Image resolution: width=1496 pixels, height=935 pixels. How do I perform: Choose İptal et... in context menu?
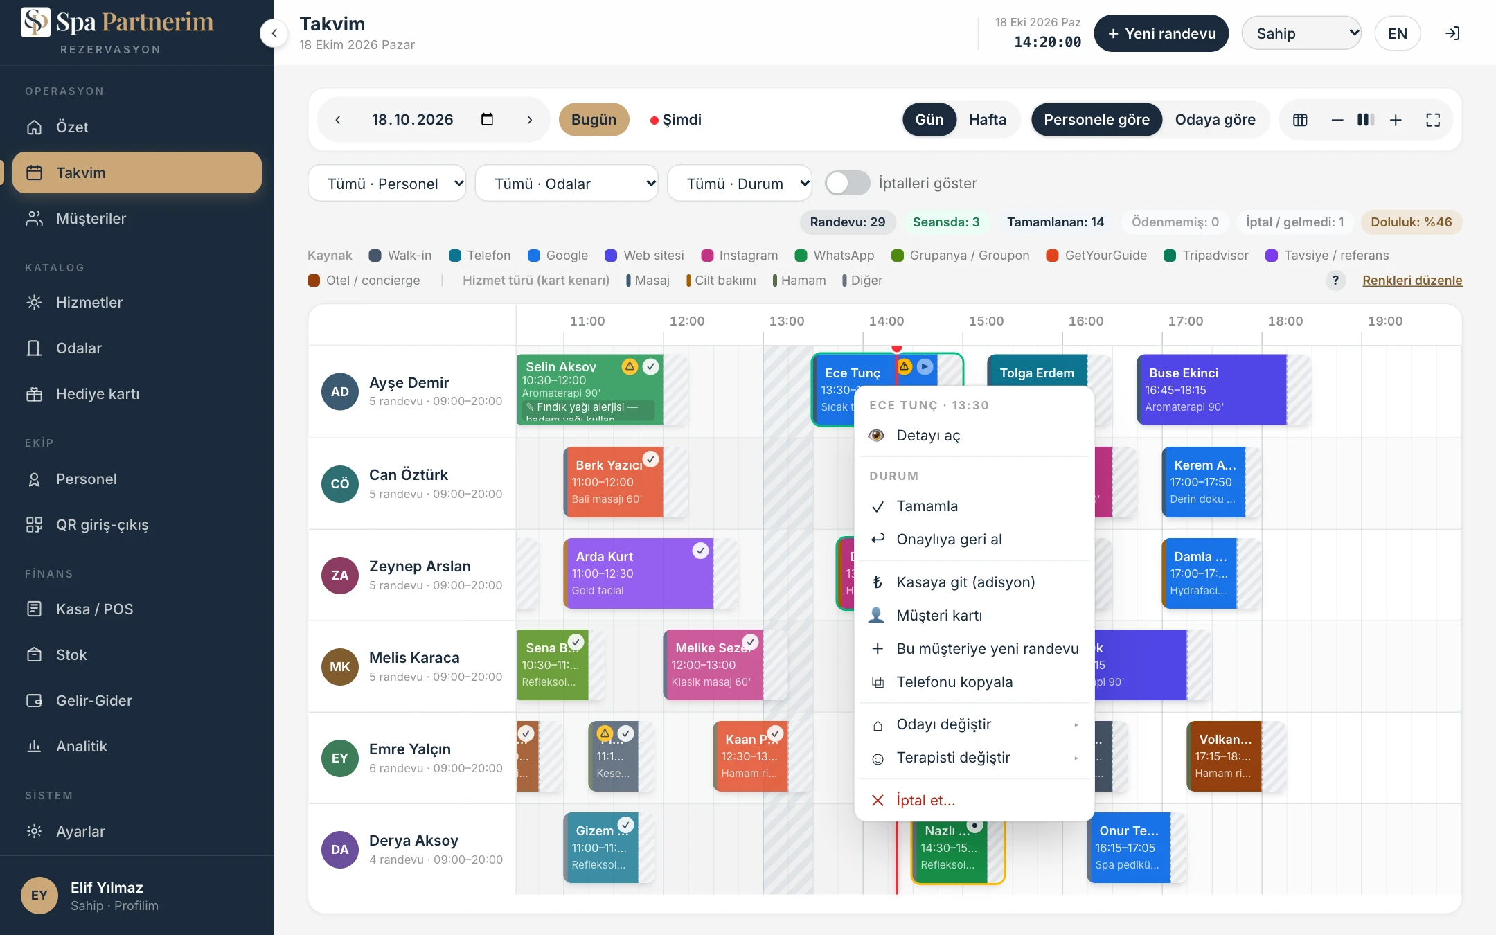tap(974, 801)
